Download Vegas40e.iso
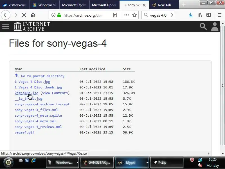Viewport: 225px width, 169px height. [x=26, y=93]
